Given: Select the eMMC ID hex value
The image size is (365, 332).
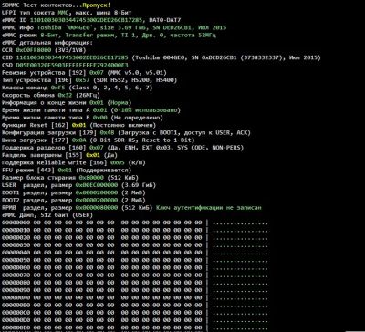Looking at the screenshot, I should (88, 20).
